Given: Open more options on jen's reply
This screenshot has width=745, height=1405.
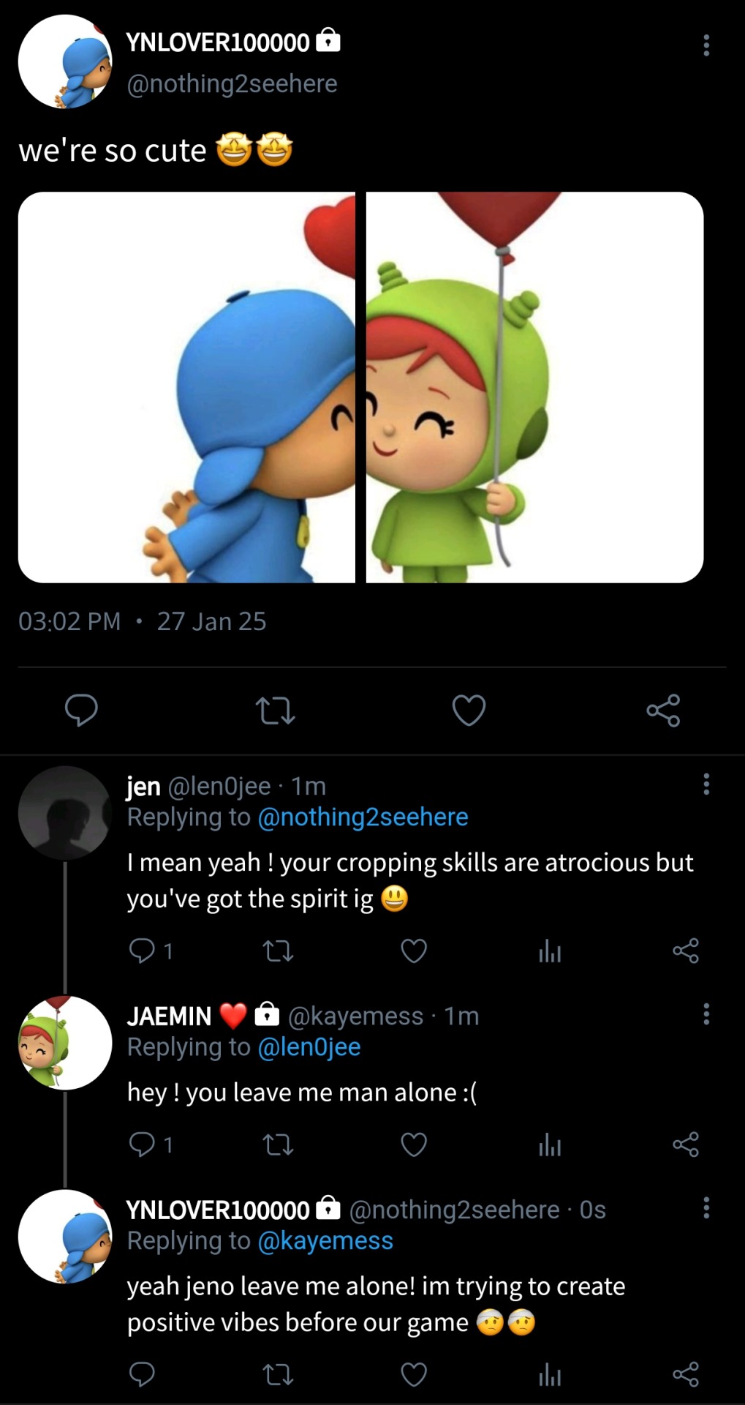Looking at the screenshot, I should [706, 784].
